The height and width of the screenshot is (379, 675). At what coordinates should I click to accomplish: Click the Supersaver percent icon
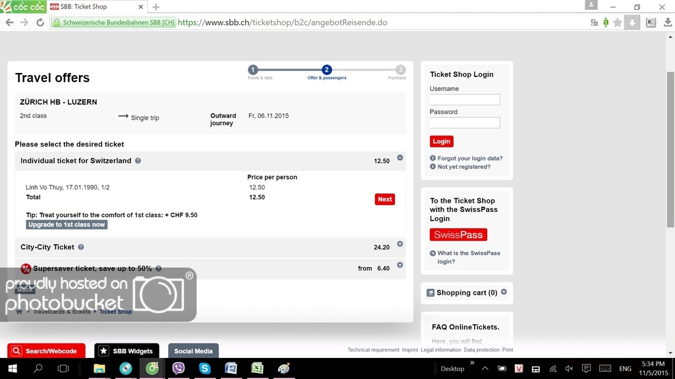(26, 268)
